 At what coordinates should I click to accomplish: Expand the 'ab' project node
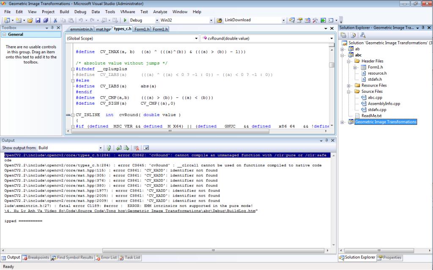coord(342,49)
